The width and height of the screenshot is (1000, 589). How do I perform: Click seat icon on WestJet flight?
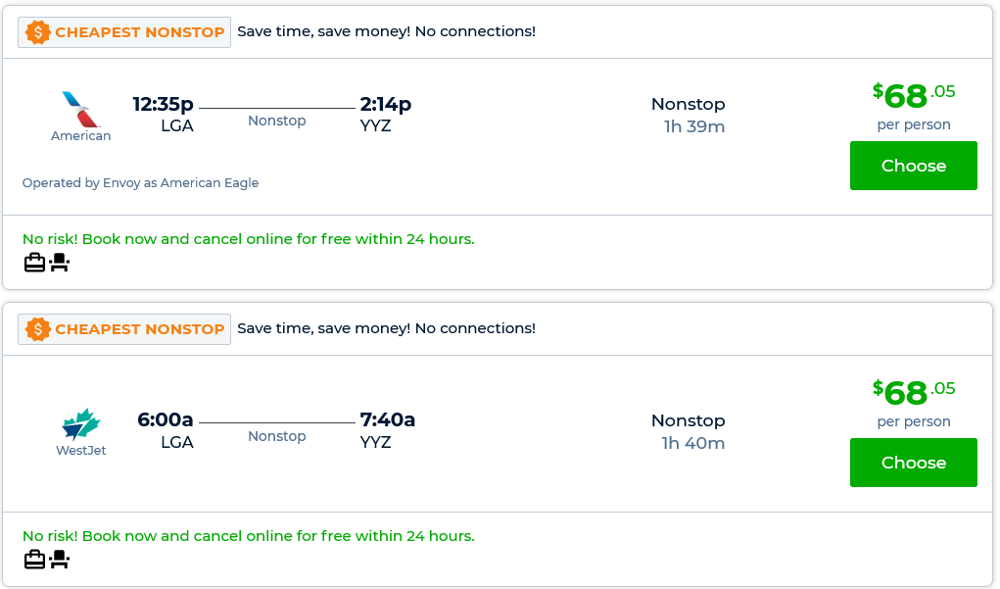60,560
